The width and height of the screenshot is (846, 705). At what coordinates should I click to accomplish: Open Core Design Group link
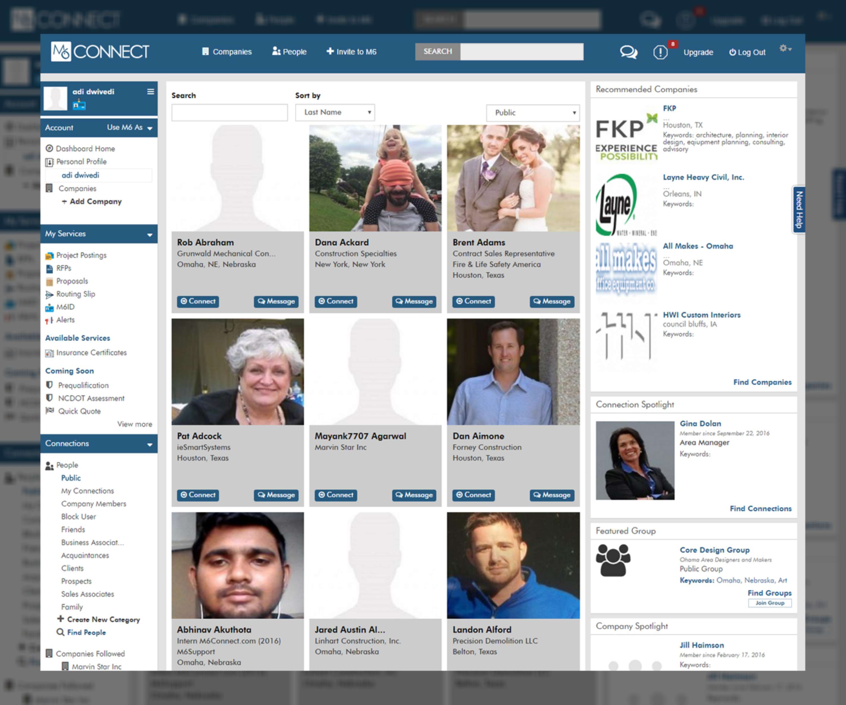[715, 550]
